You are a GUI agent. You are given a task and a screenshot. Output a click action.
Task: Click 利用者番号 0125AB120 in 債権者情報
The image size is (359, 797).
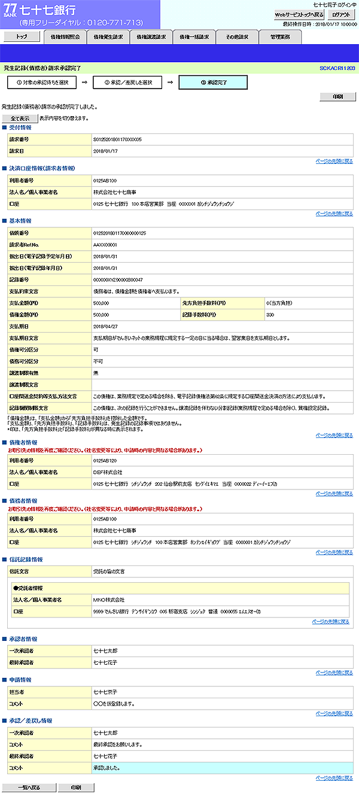(105, 461)
